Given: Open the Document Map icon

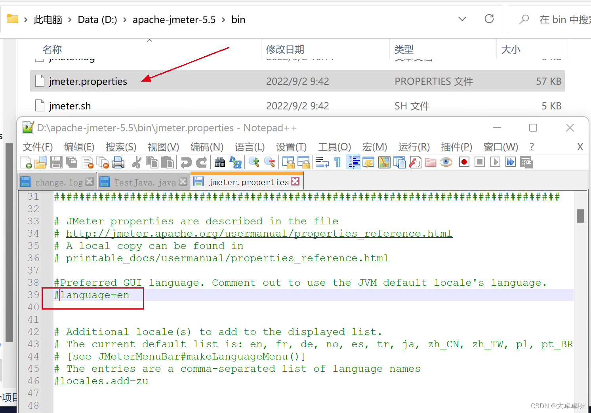Looking at the screenshot, I should (x=384, y=162).
